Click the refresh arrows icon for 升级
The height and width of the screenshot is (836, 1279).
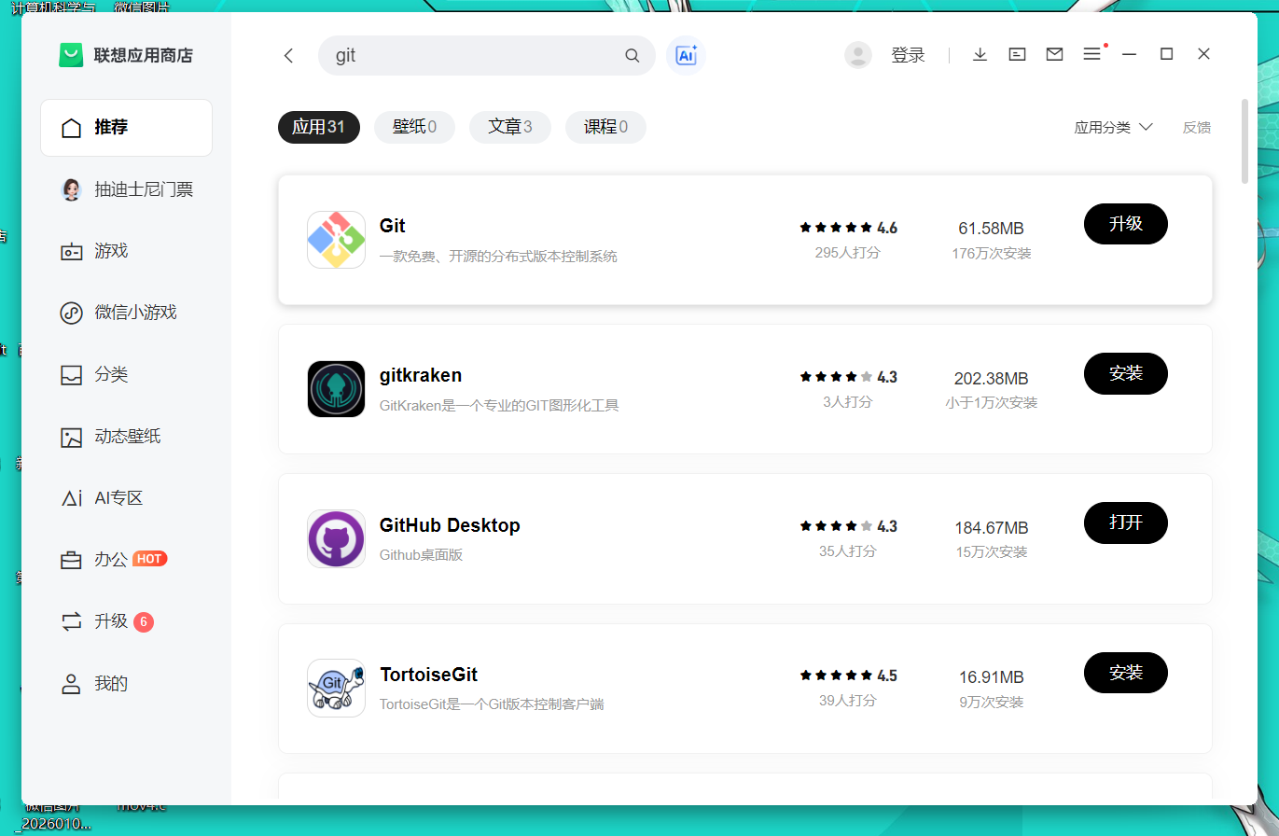[71, 621]
